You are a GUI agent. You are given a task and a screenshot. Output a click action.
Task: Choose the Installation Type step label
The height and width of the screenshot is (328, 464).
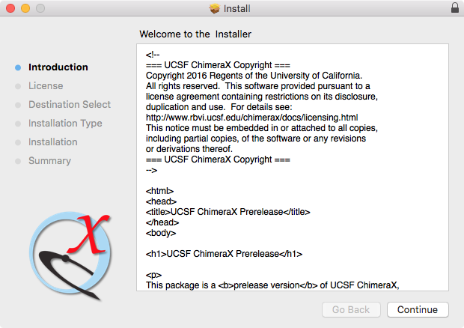65,124
